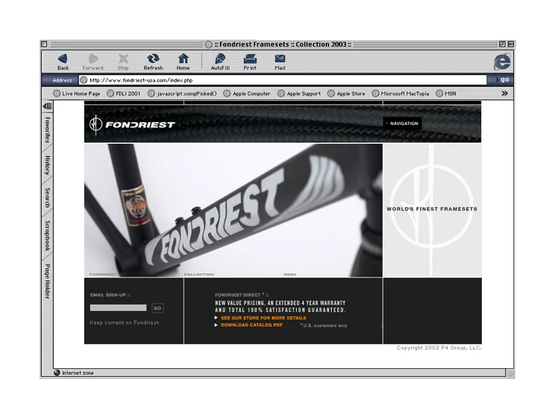
Task: Reload the page with Refresh
Action: [x=153, y=62]
